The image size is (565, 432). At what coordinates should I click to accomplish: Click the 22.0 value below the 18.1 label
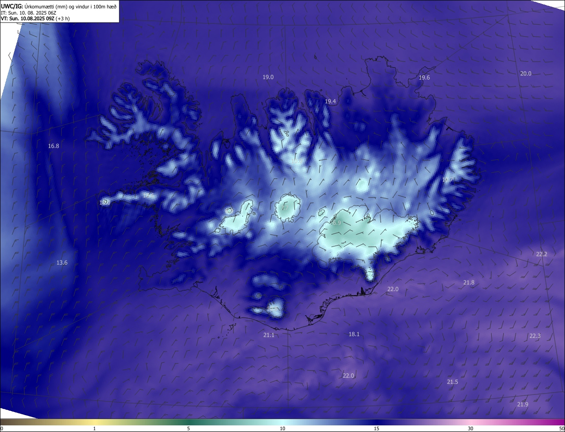(x=348, y=375)
